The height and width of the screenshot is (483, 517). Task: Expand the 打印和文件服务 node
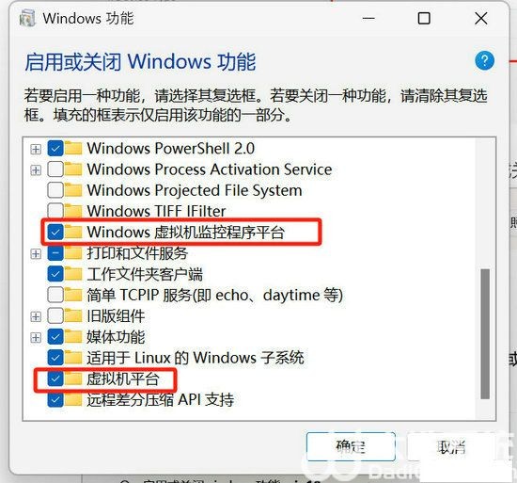coord(36,254)
